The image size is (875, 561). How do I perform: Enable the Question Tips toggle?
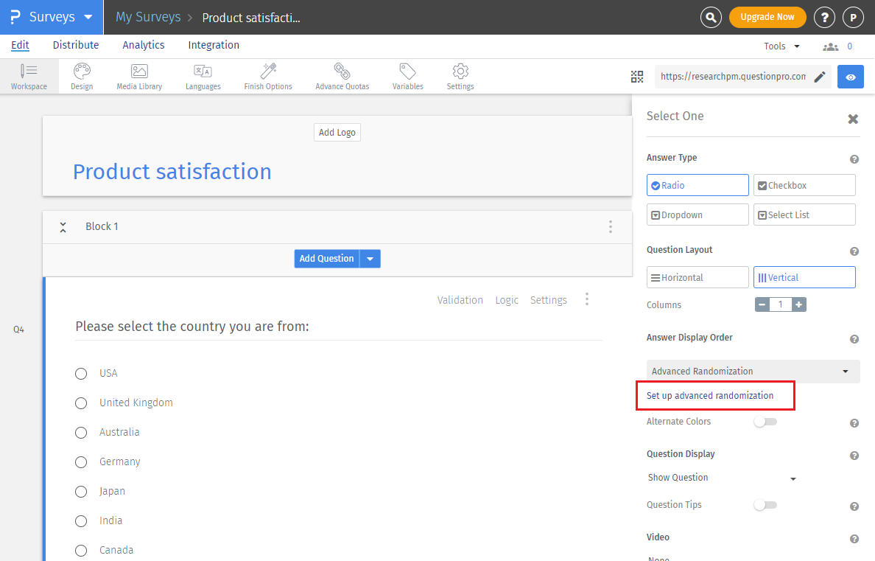765,505
